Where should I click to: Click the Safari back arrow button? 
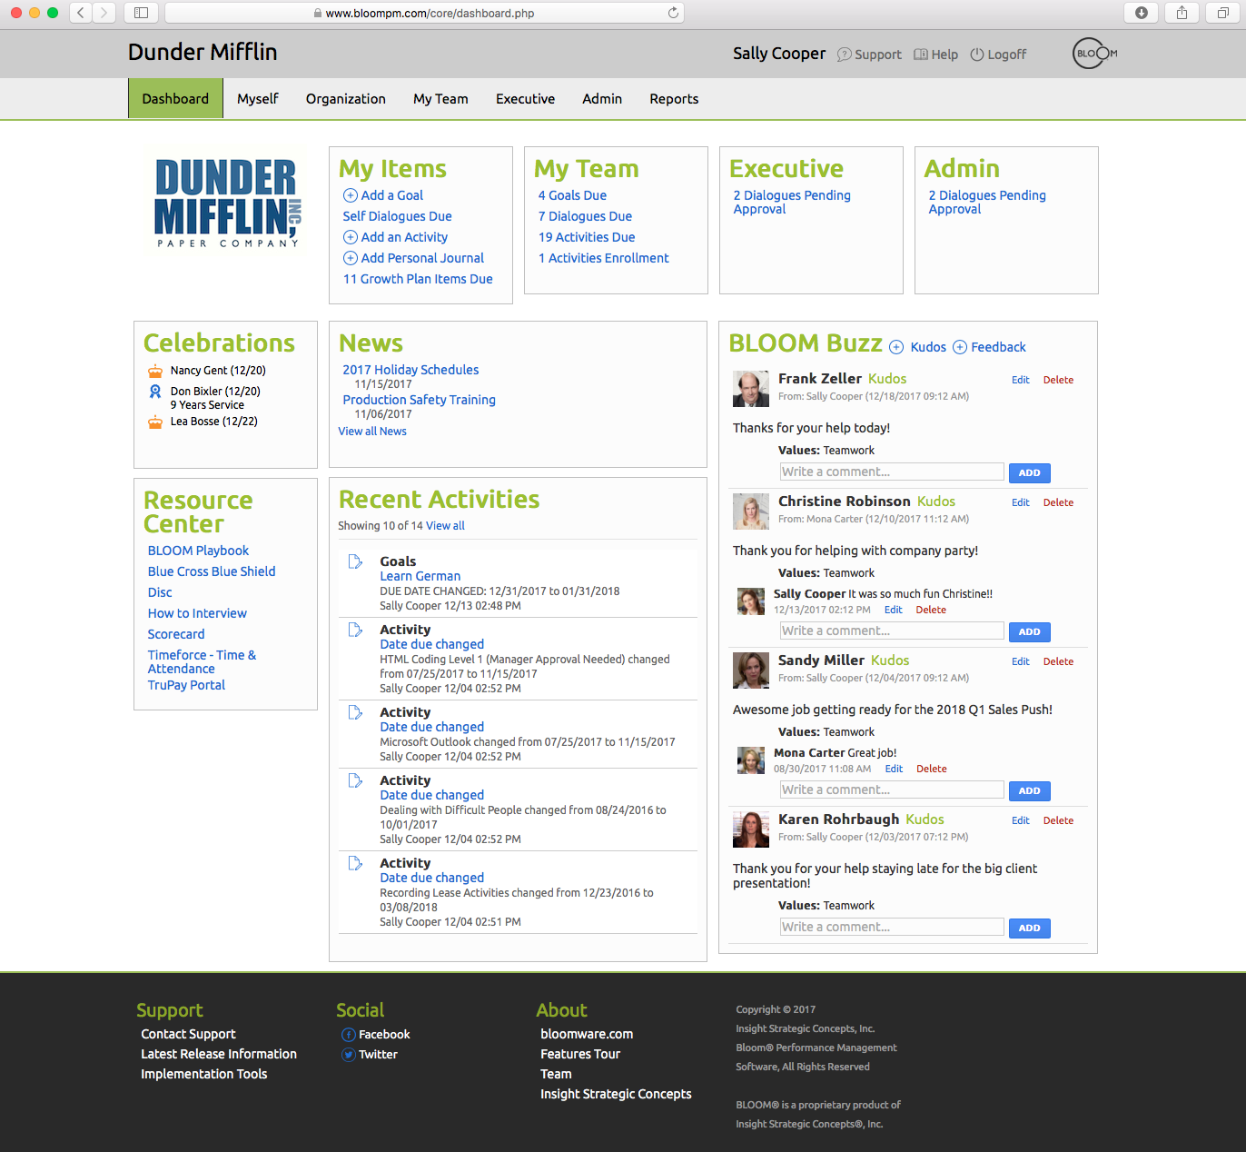[81, 13]
